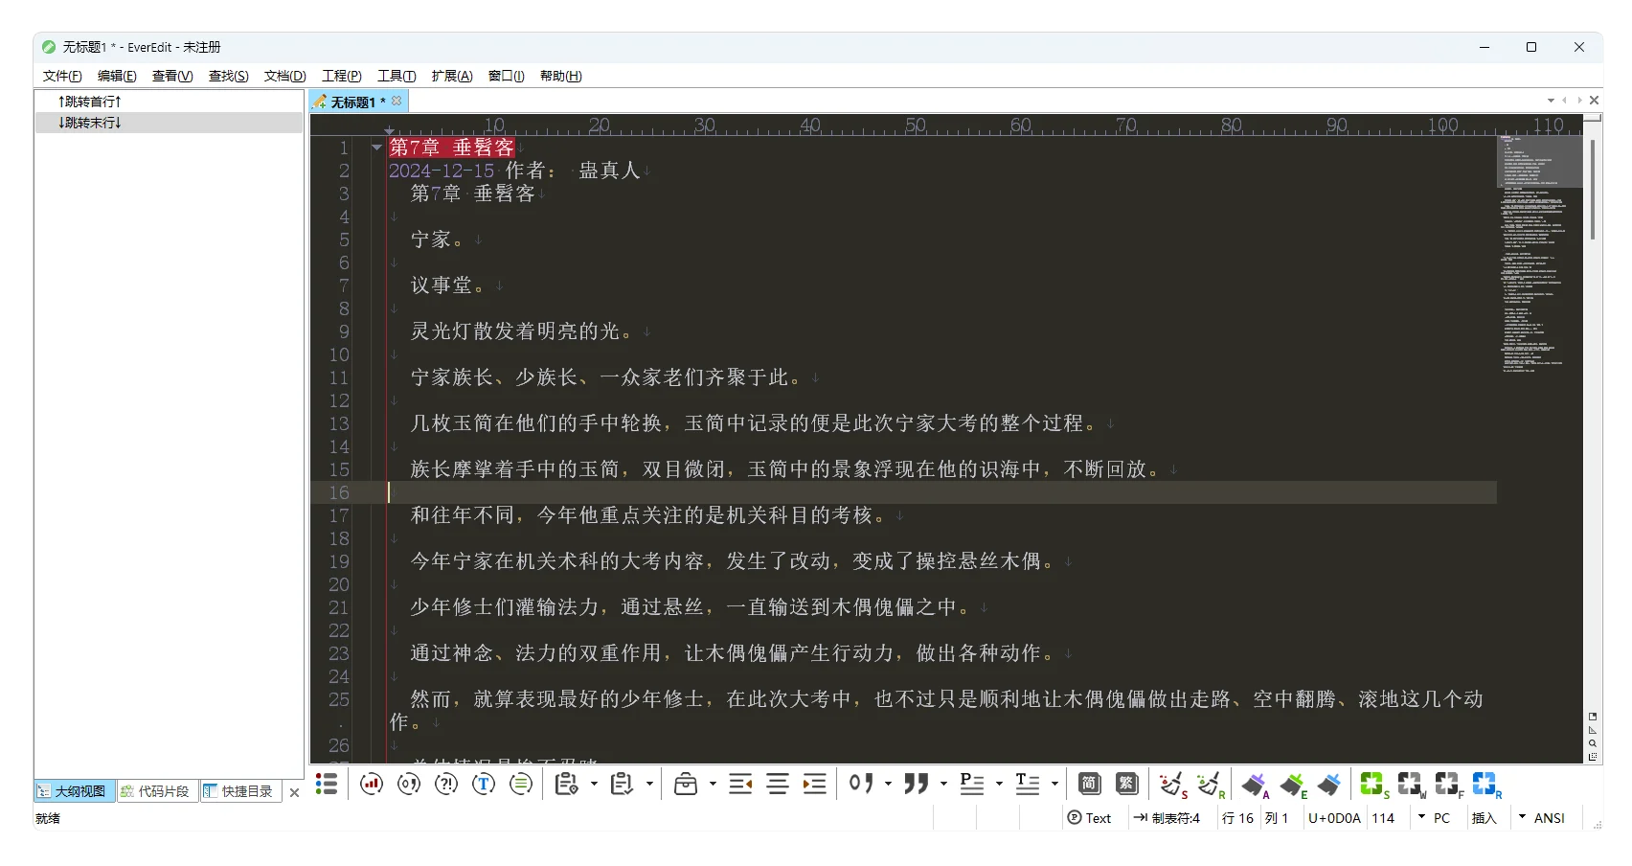Screen dimensions: 1632x866
Task: Click the increase indent icon
Action: point(815,785)
